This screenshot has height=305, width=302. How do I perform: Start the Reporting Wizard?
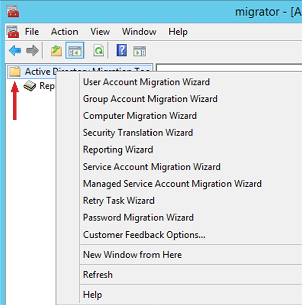tap(118, 150)
